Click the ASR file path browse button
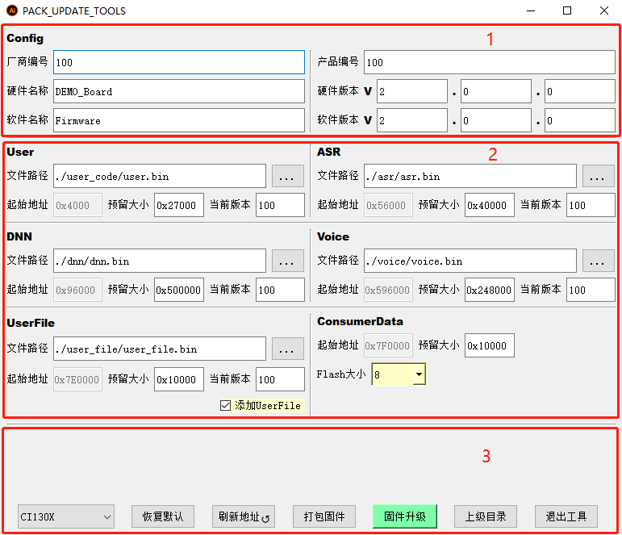 point(598,176)
